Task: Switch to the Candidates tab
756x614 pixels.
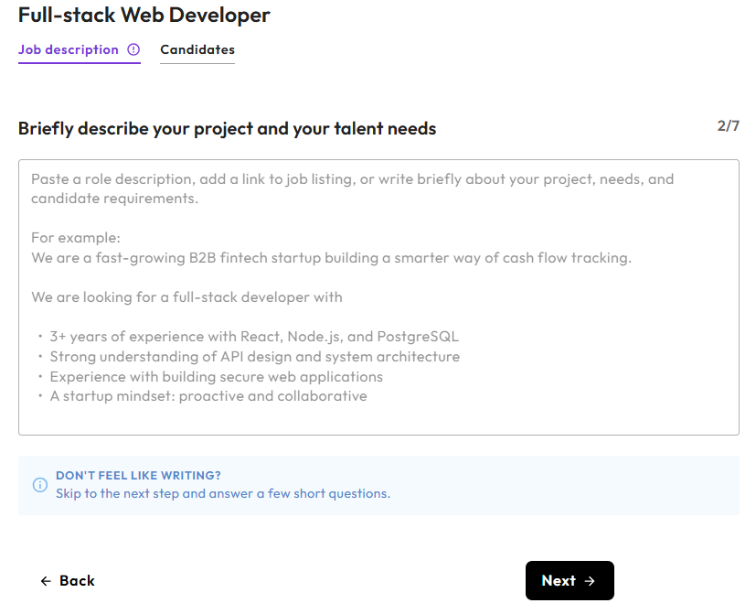Action: point(197,50)
